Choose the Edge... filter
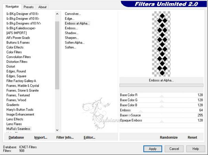 [x=70, y=19]
